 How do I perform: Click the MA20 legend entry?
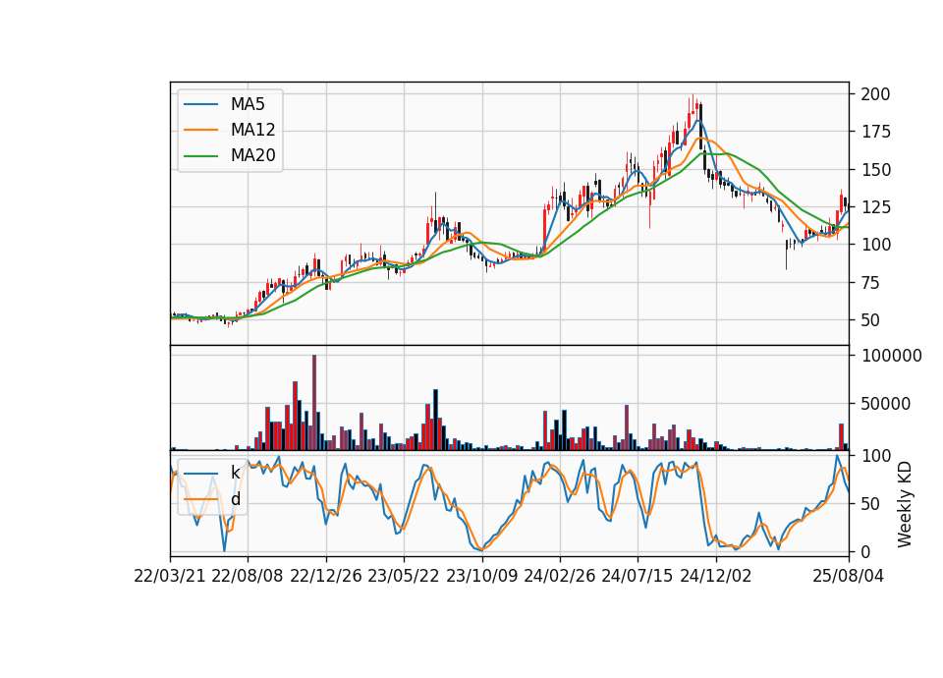pos(230,155)
